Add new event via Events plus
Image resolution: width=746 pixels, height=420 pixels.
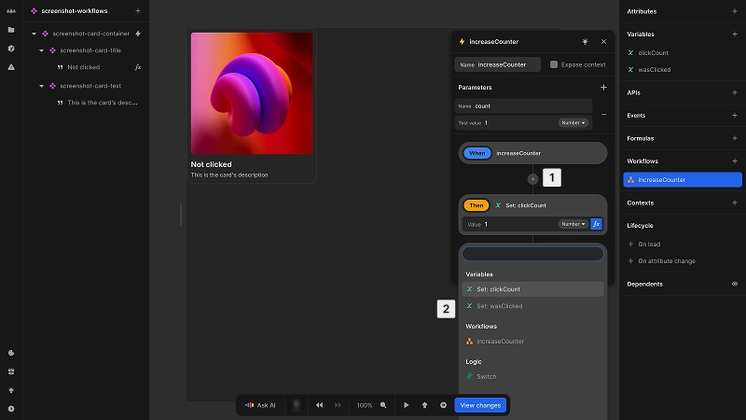point(735,115)
